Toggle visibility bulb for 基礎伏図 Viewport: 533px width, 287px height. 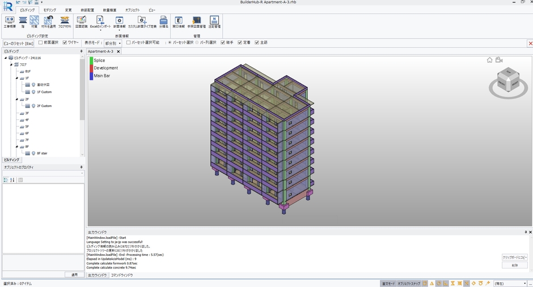tap(33, 85)
